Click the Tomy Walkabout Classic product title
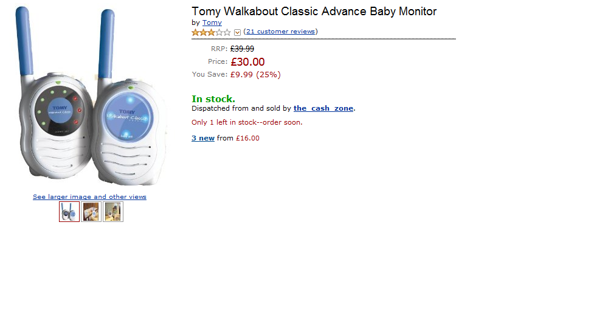This screenshot has height=312, width=611. (314, 11)
